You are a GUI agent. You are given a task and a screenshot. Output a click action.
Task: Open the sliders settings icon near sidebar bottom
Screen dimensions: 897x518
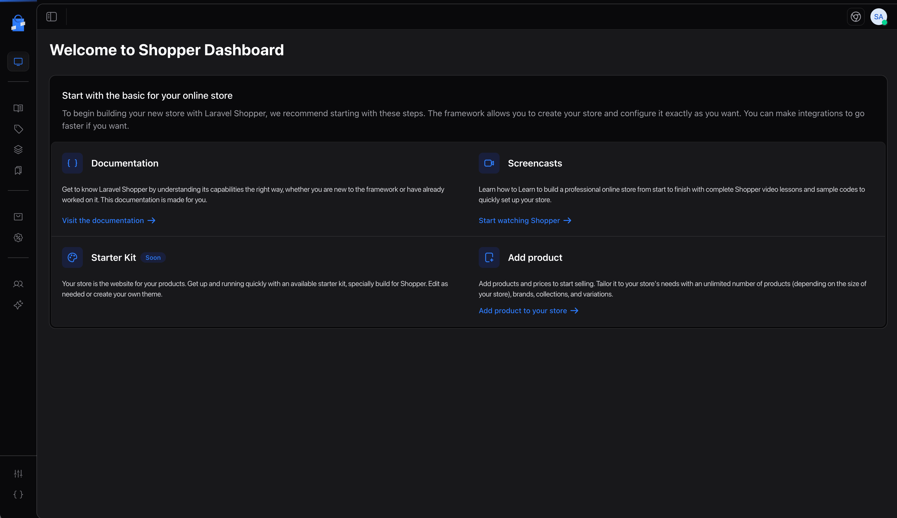pos(18,473)
